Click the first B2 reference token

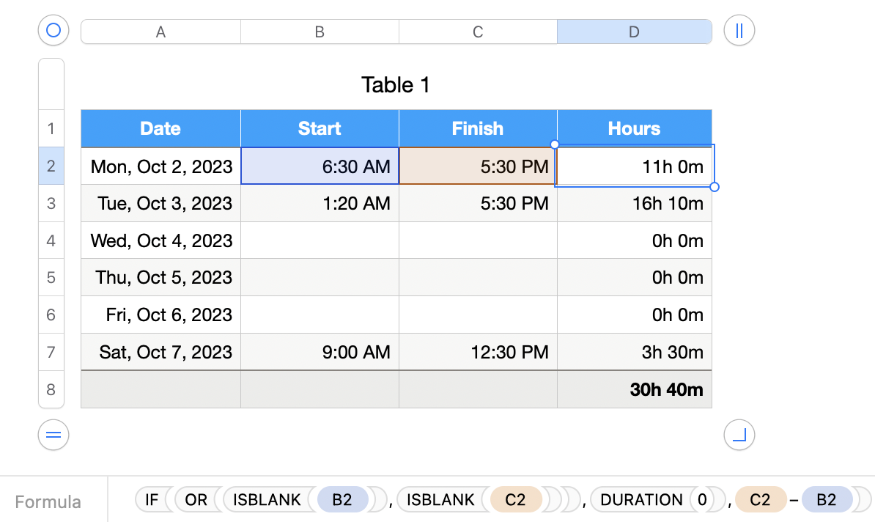point(341,500)
